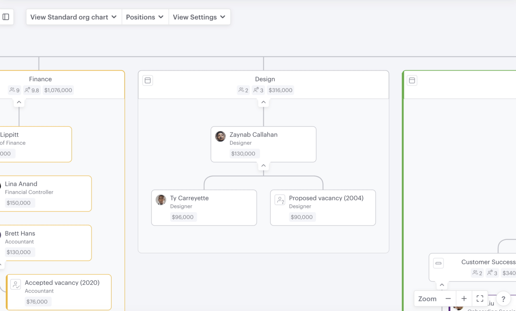
Task: Click the checkmark icon on Accepted vacancy (2020)
Action: point(15,284)
